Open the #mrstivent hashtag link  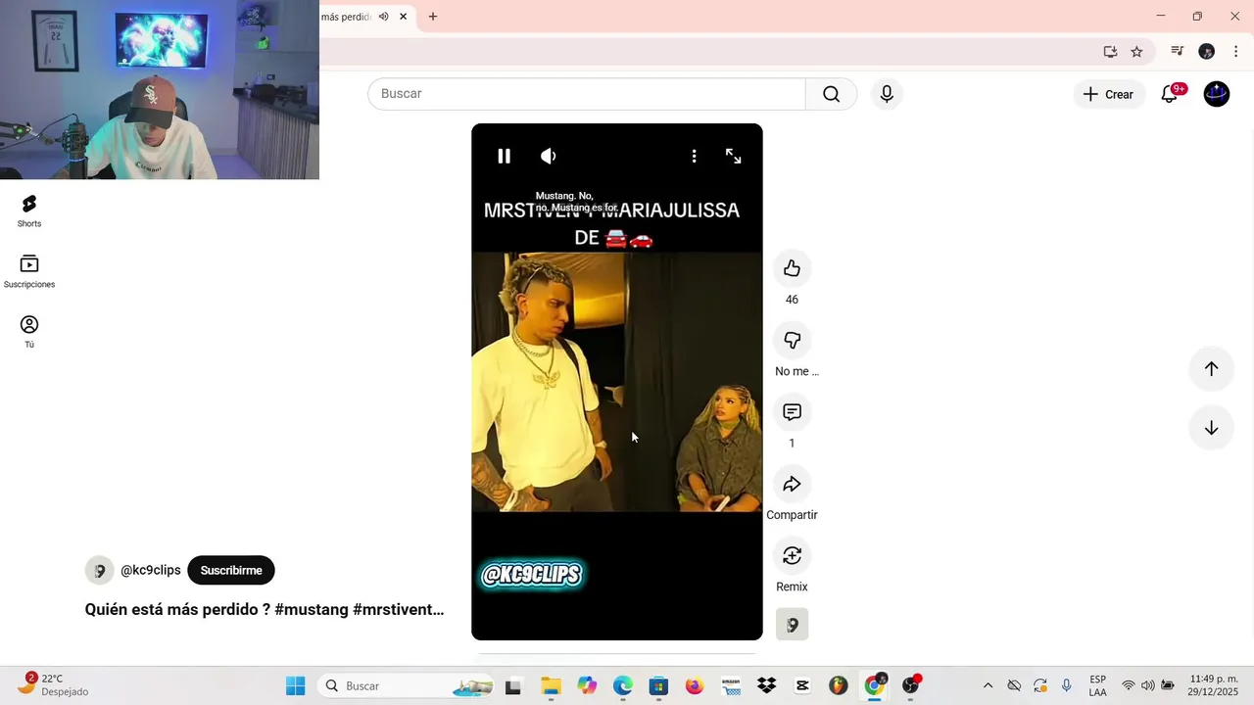point(398,609)
